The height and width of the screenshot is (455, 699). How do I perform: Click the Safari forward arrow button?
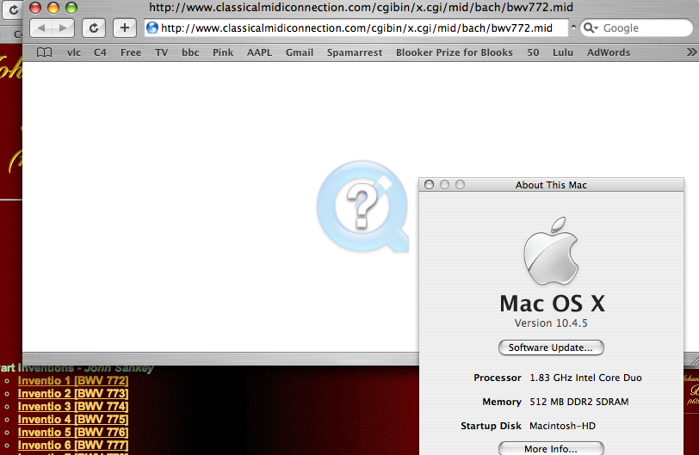pyautogui.click(x=64, y=28)
